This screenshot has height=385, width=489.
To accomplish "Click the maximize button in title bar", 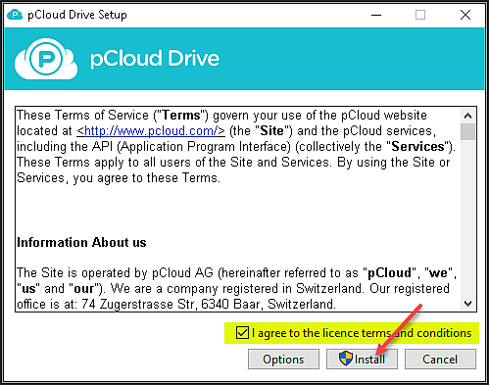I will click(x=420, y=15).
